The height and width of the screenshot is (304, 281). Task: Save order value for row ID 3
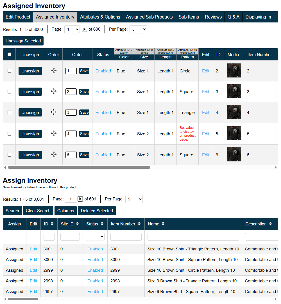84,92
